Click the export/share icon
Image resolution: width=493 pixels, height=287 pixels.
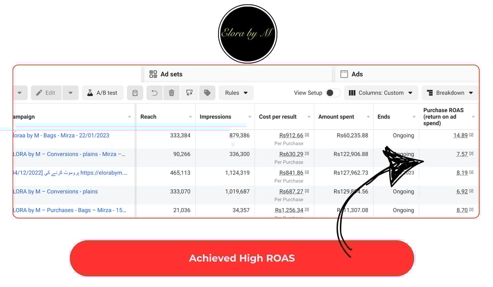point(189,93)
